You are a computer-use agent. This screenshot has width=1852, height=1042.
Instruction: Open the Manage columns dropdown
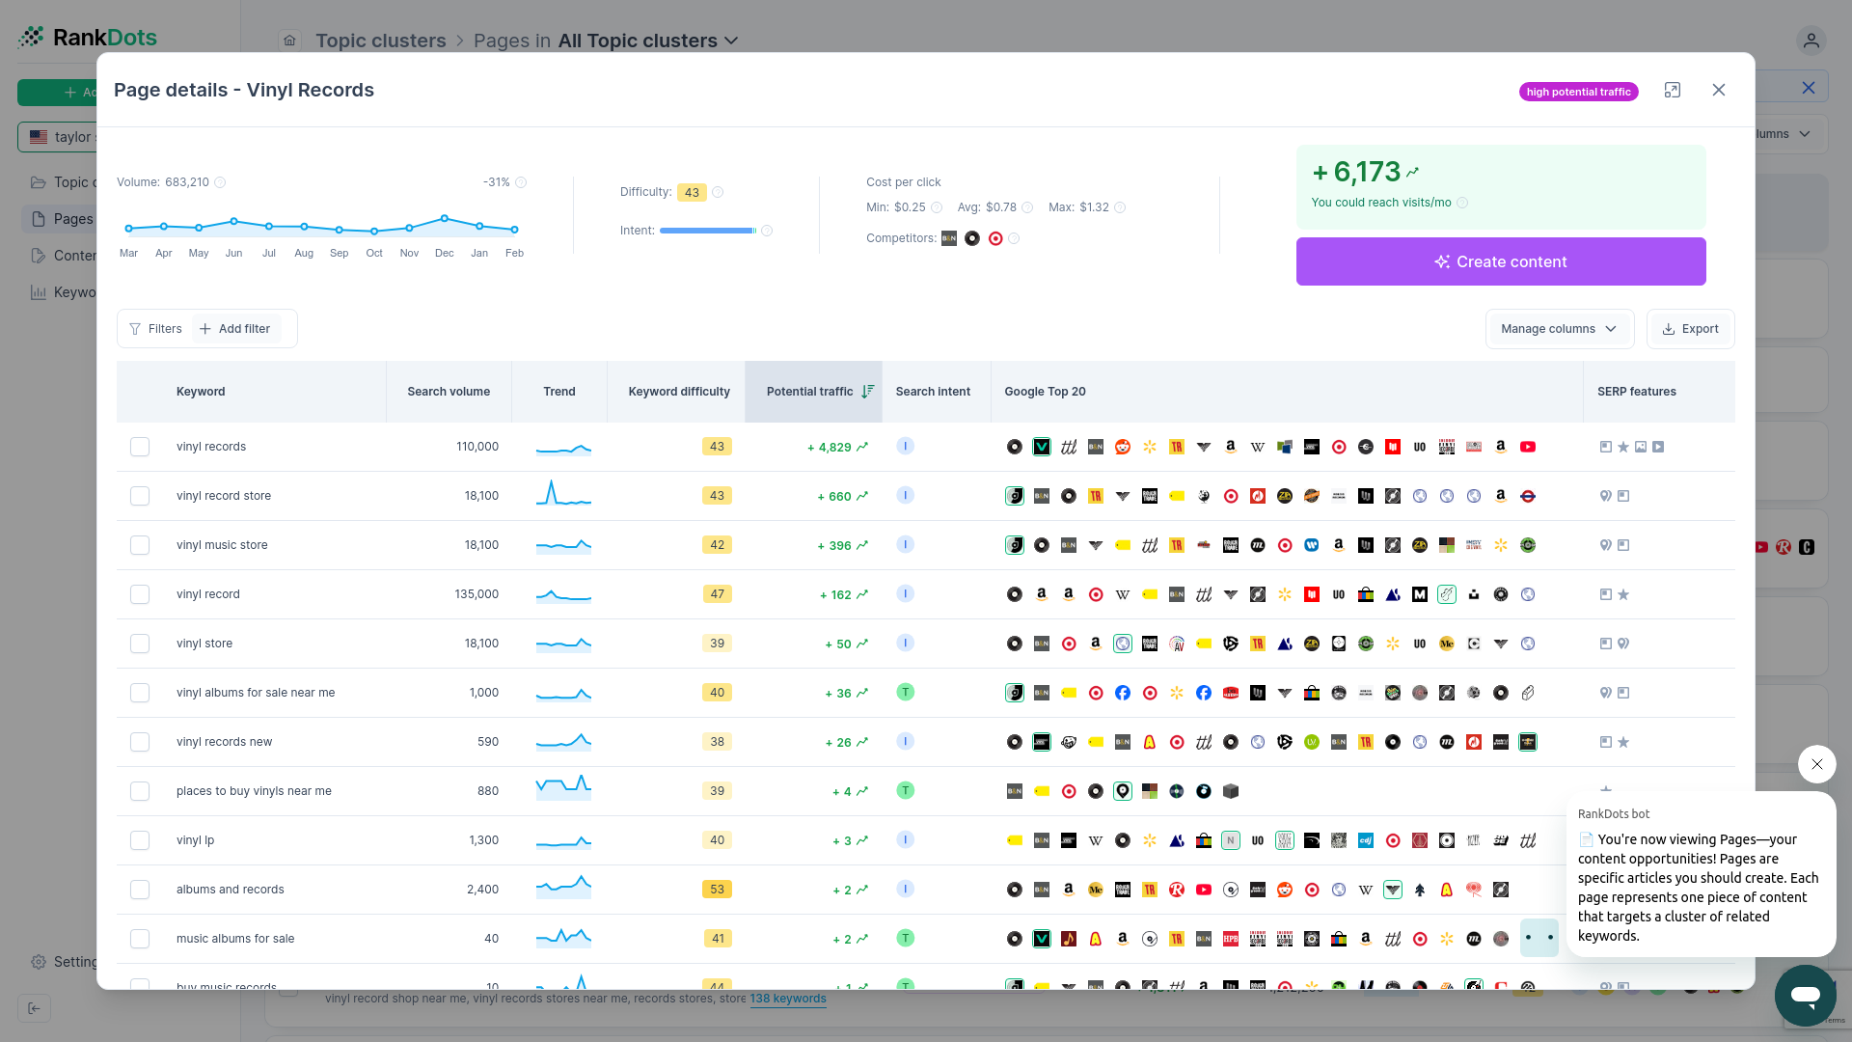(x=1559, y=329)
